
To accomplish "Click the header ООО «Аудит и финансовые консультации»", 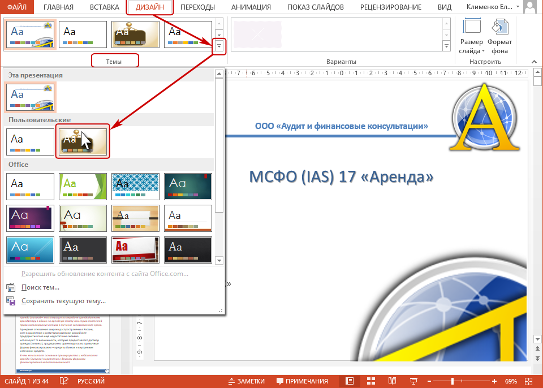I will coord(341,126).
